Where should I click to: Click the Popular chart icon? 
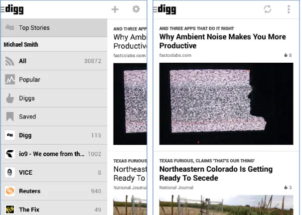pyautogui.click(x=10, y=80)
